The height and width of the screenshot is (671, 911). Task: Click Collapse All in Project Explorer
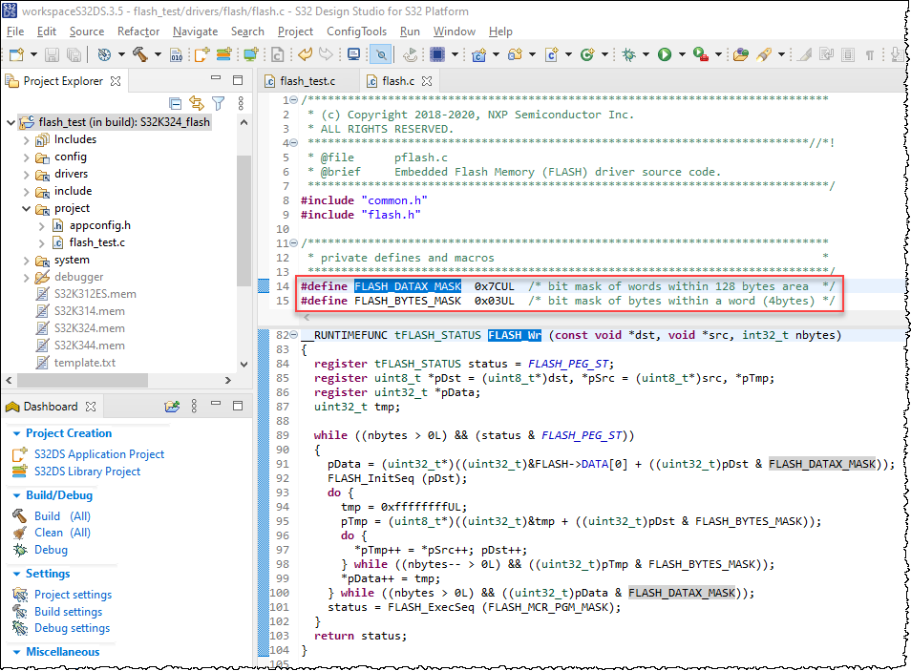175,103
